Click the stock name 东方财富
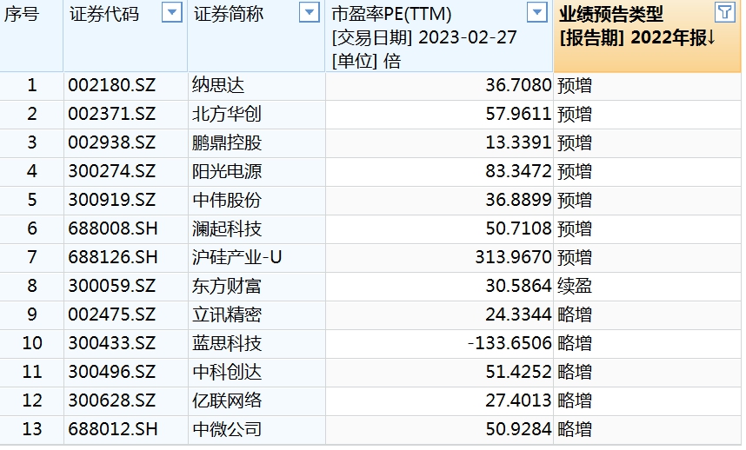Image resolution: width=746 pixels, height=450 pixels. (x=227, y=286)
